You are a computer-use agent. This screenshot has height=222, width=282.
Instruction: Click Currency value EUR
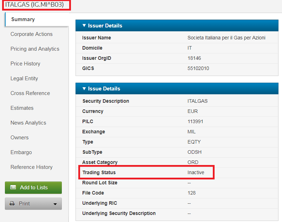click(192, 112)
